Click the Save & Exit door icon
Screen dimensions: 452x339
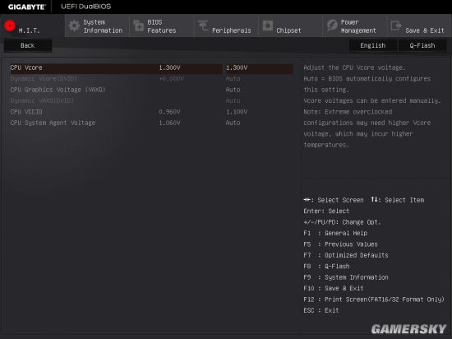396,26
